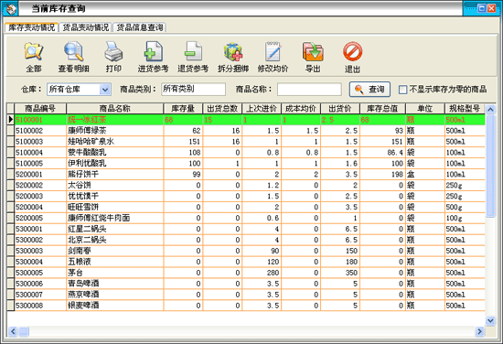Select the 康师傅绿茶 table row
The width and height of the screenshot is (503, 344).
[246, 131]
